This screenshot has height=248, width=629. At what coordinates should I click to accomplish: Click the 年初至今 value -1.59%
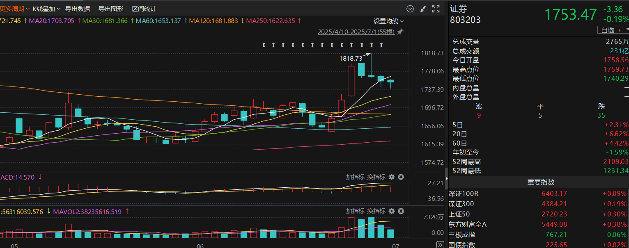click(616, 152)
